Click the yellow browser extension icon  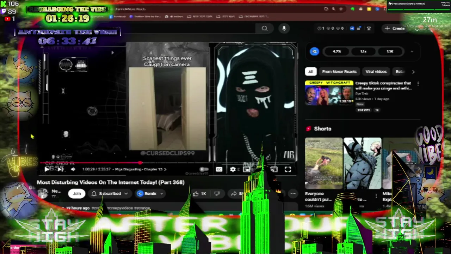[369, 9]
